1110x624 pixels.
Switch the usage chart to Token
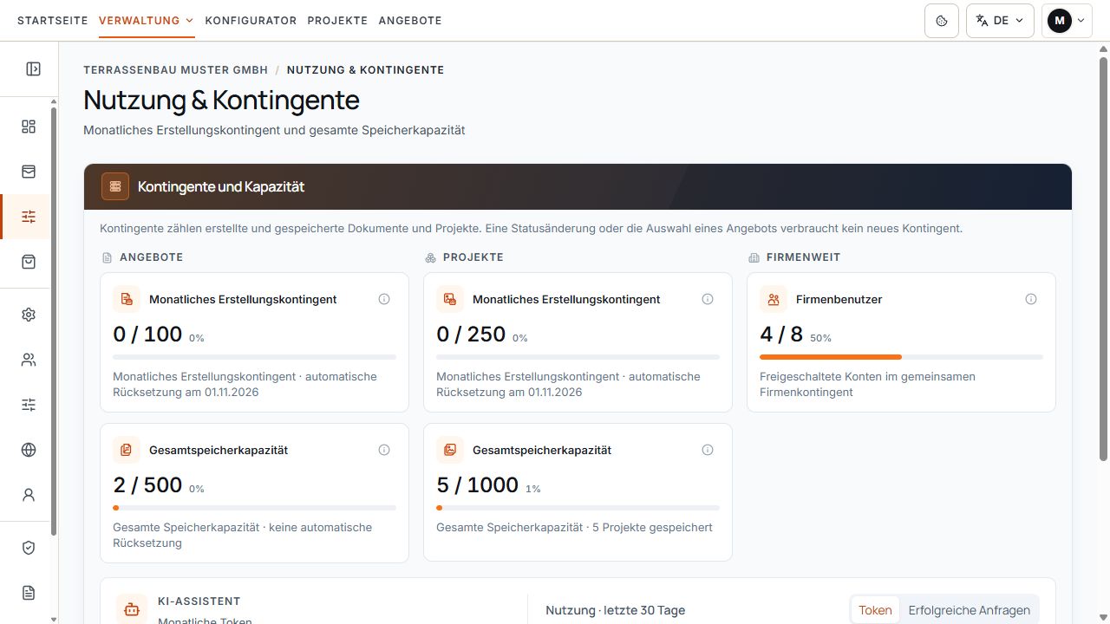coord(875,610)
